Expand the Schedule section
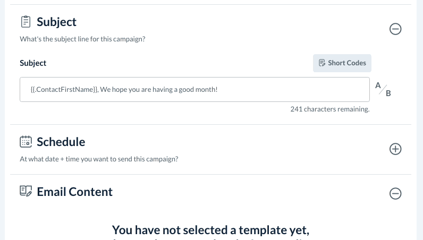The height and width of the screenshot is (240, 423). point(395,149)
